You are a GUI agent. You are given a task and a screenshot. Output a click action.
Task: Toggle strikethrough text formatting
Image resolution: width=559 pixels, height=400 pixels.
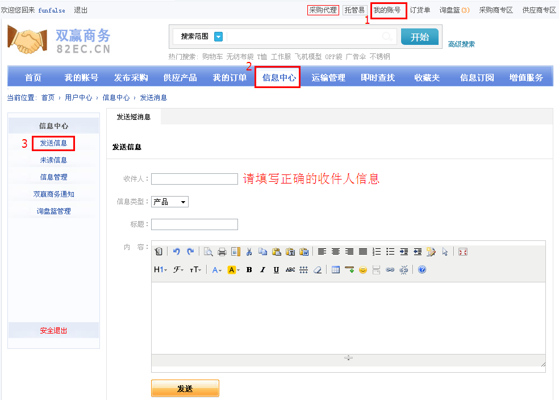pyautogui.click(x=290, y=270)
